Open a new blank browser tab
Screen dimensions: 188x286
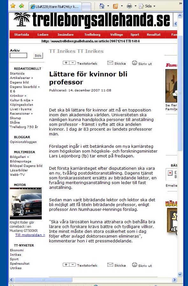pos(86,7)
